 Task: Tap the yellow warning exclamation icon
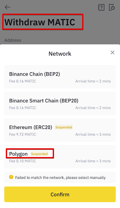point(11,177)
